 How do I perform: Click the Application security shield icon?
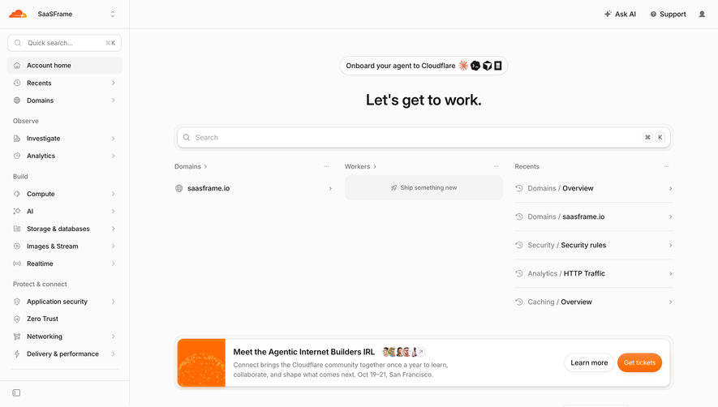pyautogui.click(x=17, y=302)
